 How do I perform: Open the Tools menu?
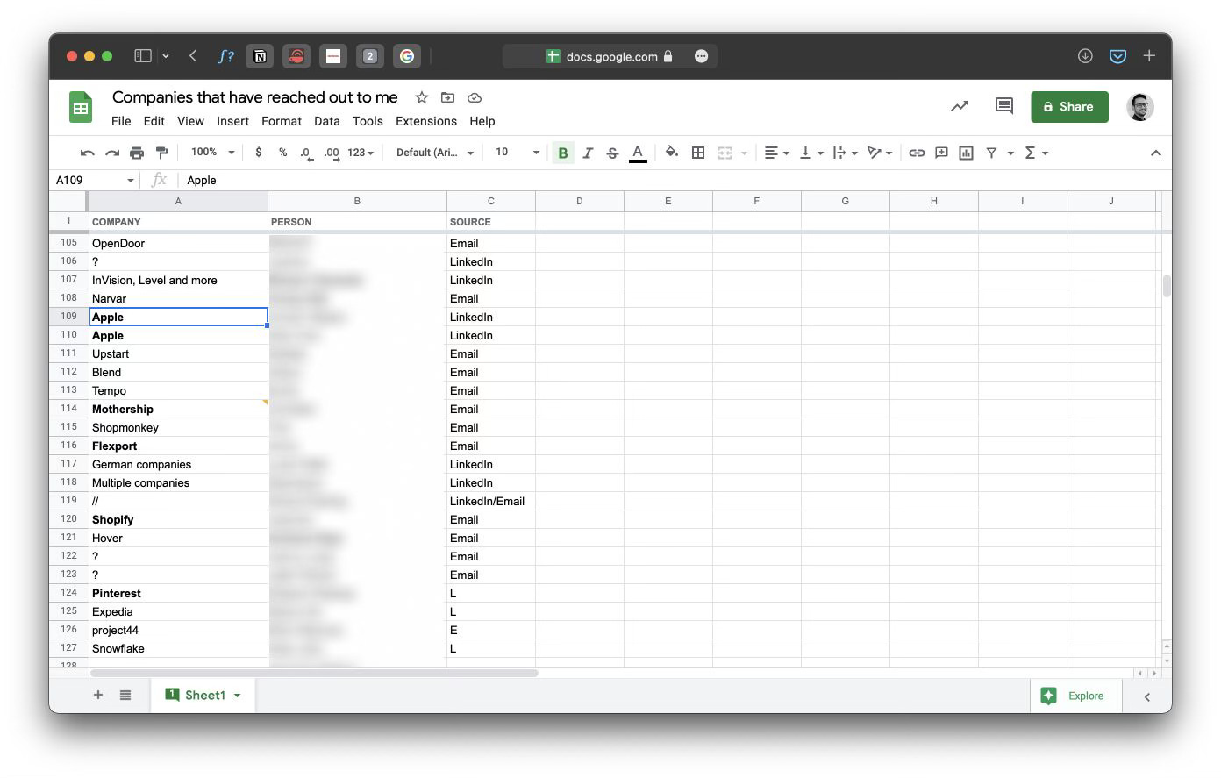coord(368,121)
